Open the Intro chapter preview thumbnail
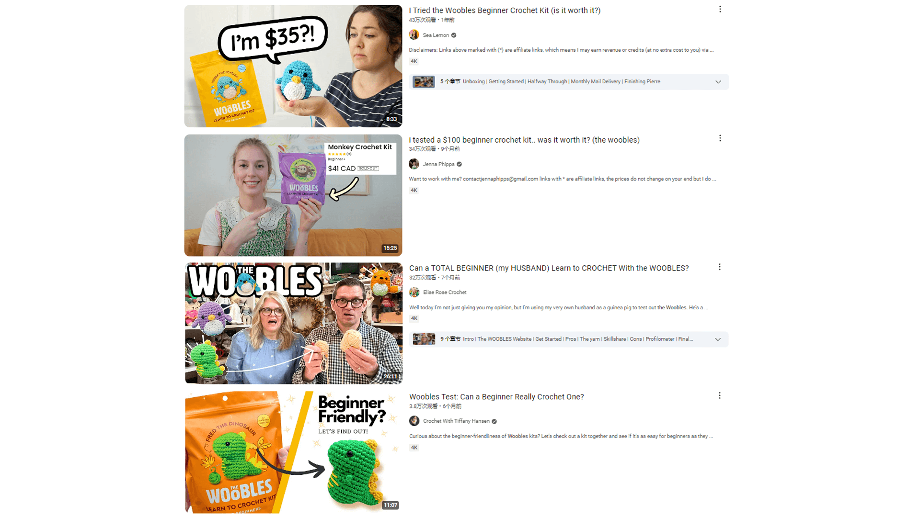 click(424, 339)
